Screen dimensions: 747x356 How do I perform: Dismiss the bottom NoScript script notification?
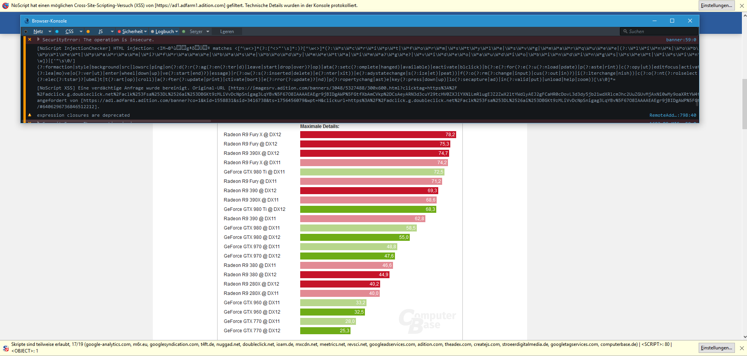pos(742,348)
